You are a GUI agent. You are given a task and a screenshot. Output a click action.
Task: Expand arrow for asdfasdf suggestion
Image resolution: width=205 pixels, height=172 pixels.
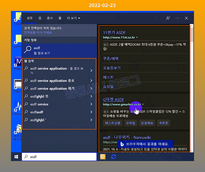pyautogui.click(x=91, y=112)
